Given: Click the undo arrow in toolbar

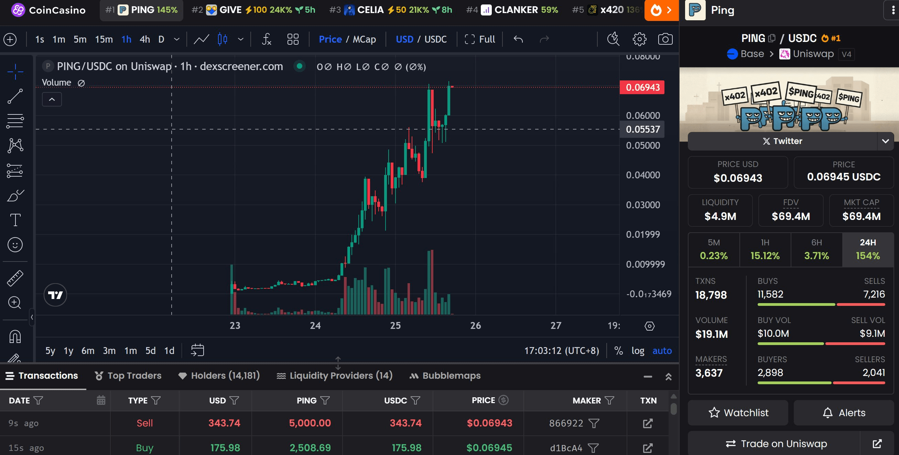Looking at the screenshot, I should tap(518, 39).
